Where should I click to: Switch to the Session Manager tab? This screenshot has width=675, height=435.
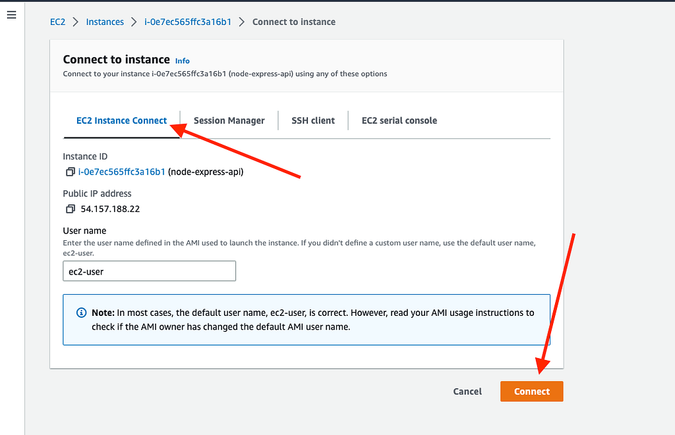(x=229, y=120)
